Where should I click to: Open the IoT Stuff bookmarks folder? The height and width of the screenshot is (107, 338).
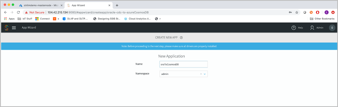pyautogui.click(x=25, y=19)
